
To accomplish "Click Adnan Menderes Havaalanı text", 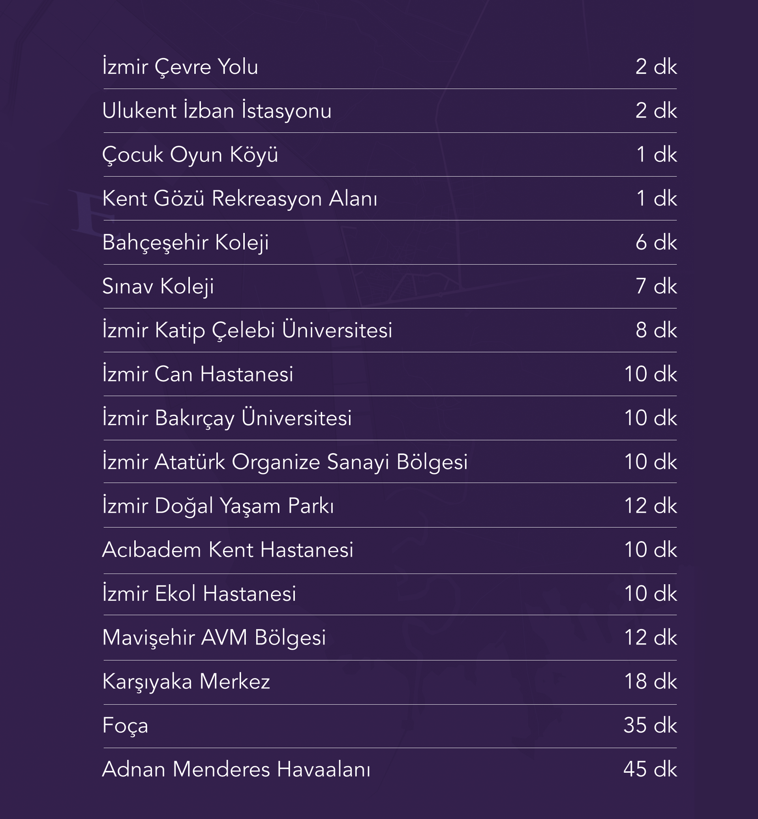I will point(236,769).
